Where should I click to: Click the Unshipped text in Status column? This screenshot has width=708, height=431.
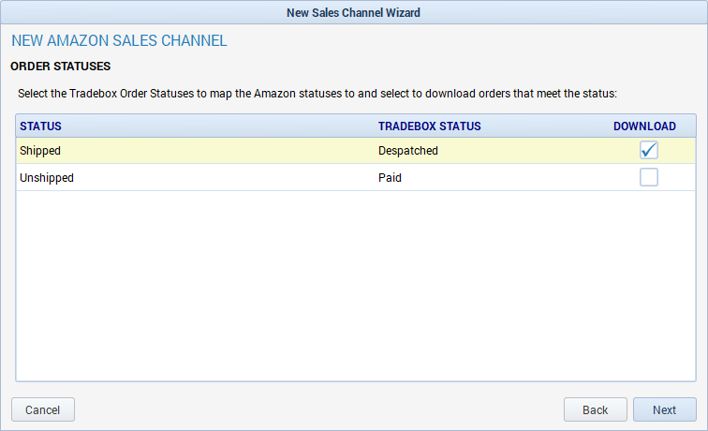click(47, 177)
